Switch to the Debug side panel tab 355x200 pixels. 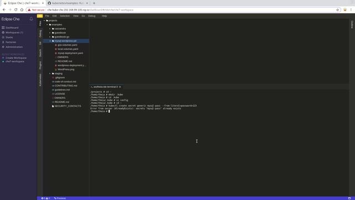[x=40, y=33]
